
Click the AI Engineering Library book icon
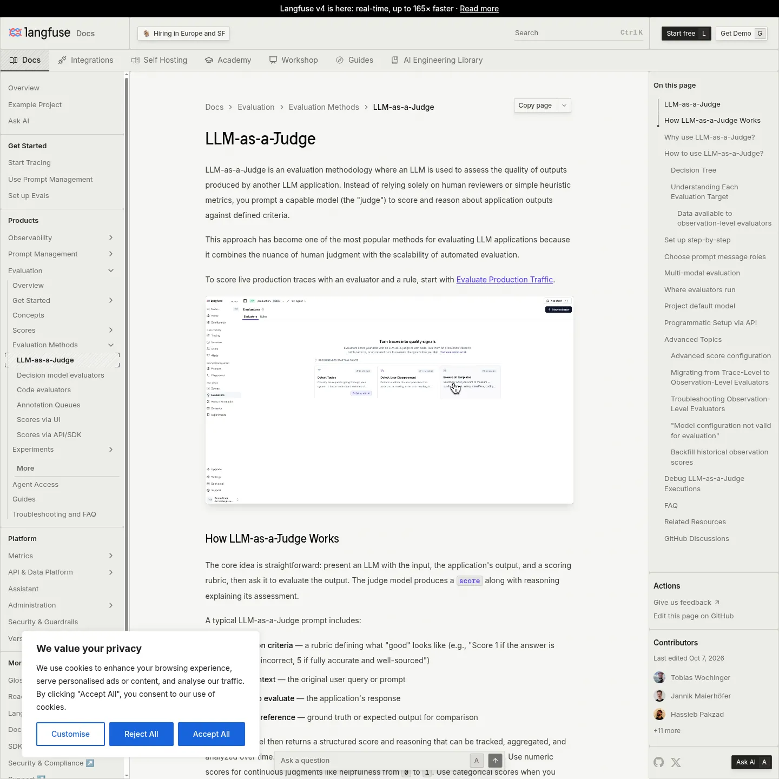(395, 60)
